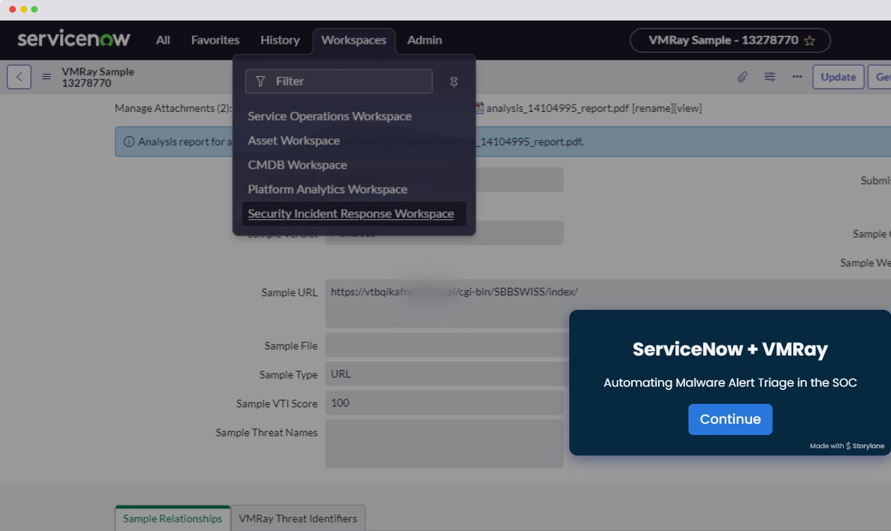Image resolution: width=891 pixels, height=531 pixels.
Task: Click the Update button
Action: pos(838,77)
